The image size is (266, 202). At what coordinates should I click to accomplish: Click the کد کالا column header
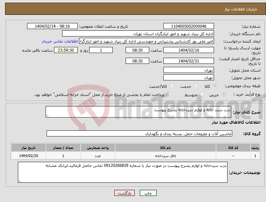(233, 148)
